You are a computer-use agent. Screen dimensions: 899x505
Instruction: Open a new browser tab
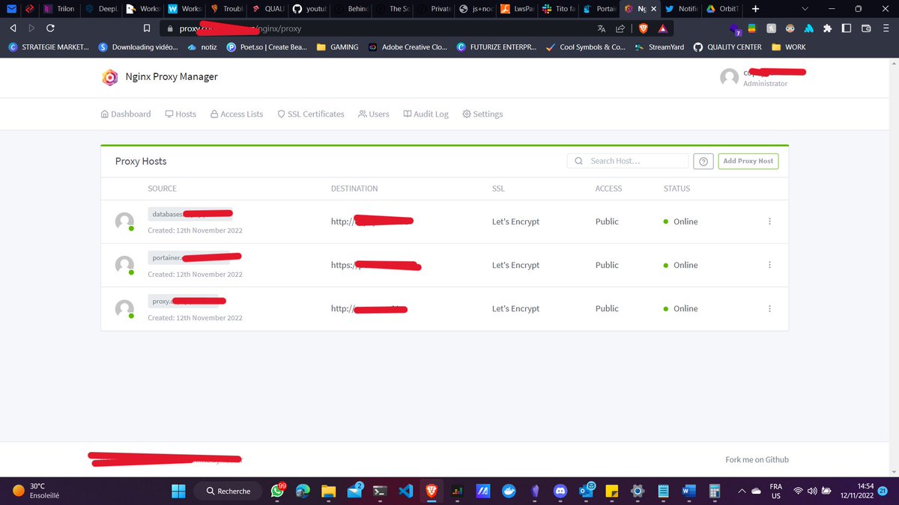755,9
